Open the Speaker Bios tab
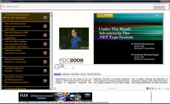The height and width of the screenshot is (104, 170). pyautogui.click(x=66, y=74)
